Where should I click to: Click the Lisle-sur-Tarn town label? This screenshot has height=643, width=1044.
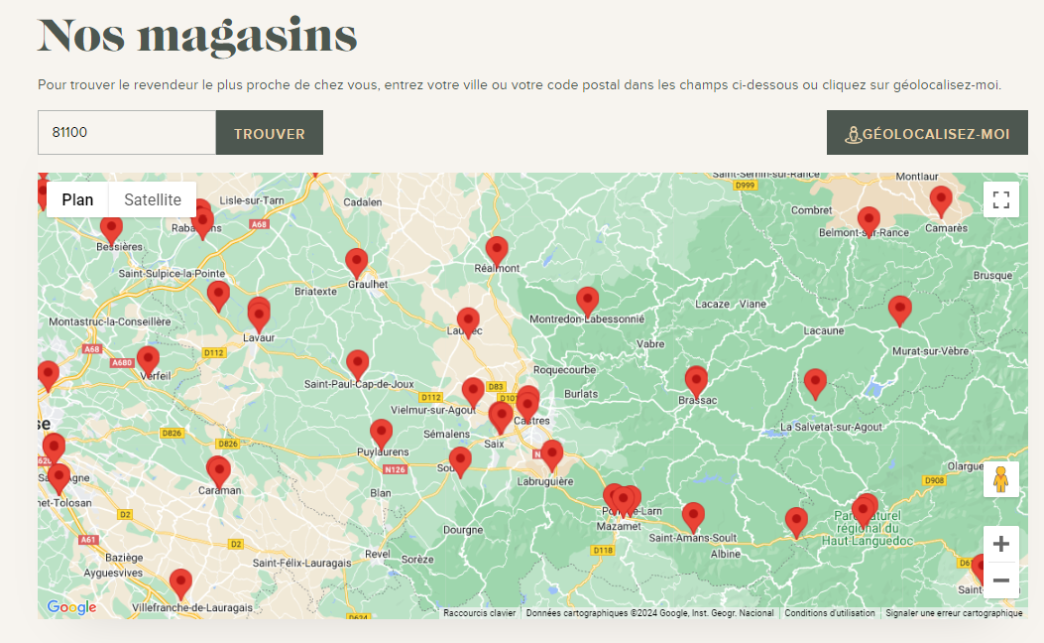[x=252, y=199]
